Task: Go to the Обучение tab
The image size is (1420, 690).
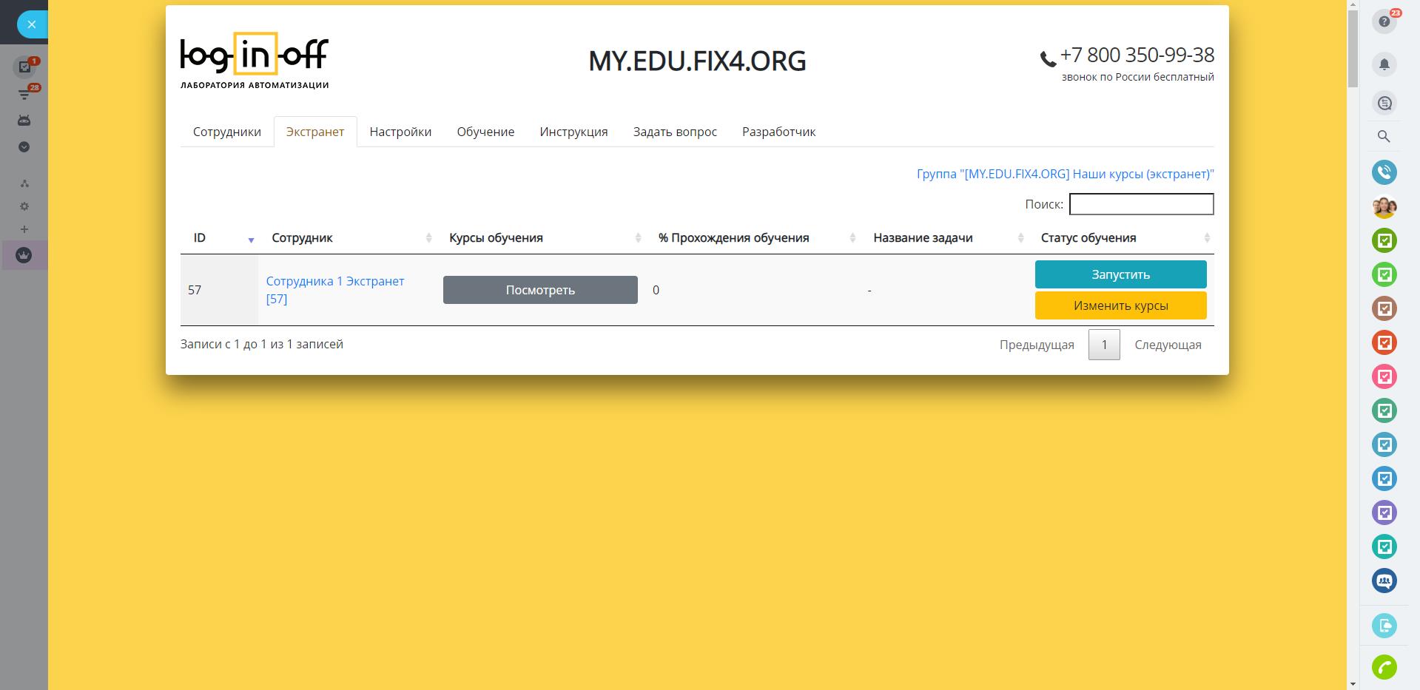Action: [x=485, y=132]
